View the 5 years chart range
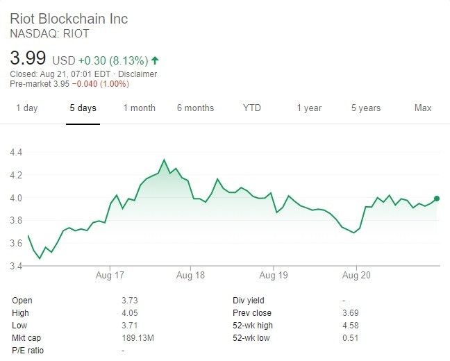 click(365, 108)
